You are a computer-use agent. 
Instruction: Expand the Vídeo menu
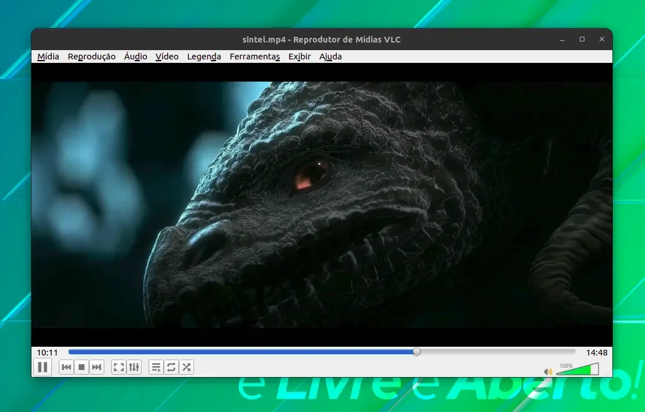click(167, 57)
